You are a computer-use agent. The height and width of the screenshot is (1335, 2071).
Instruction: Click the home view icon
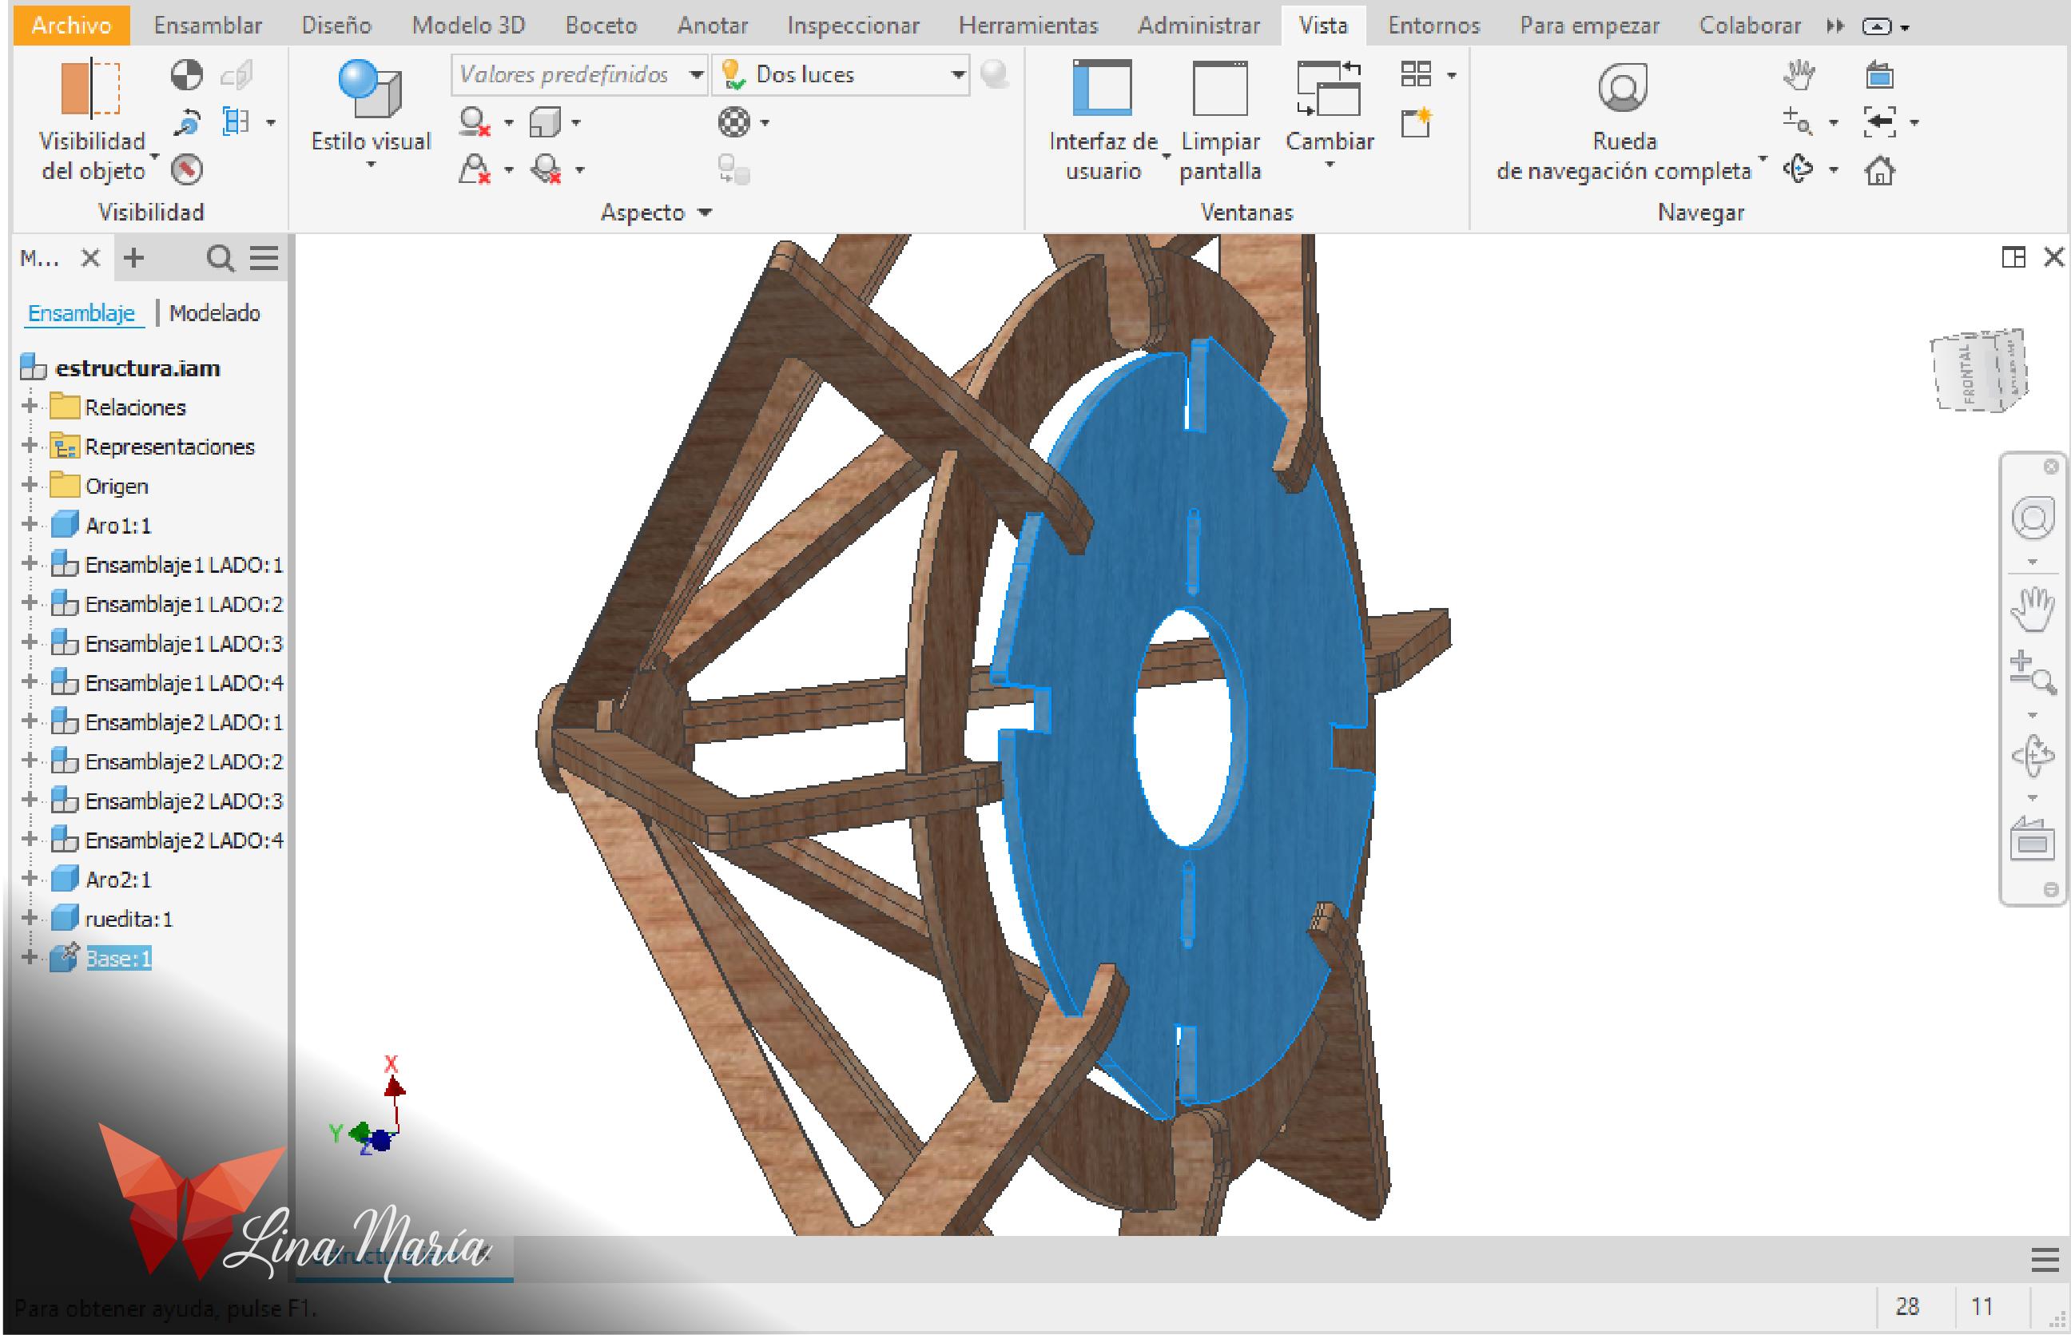point(1879,170)
